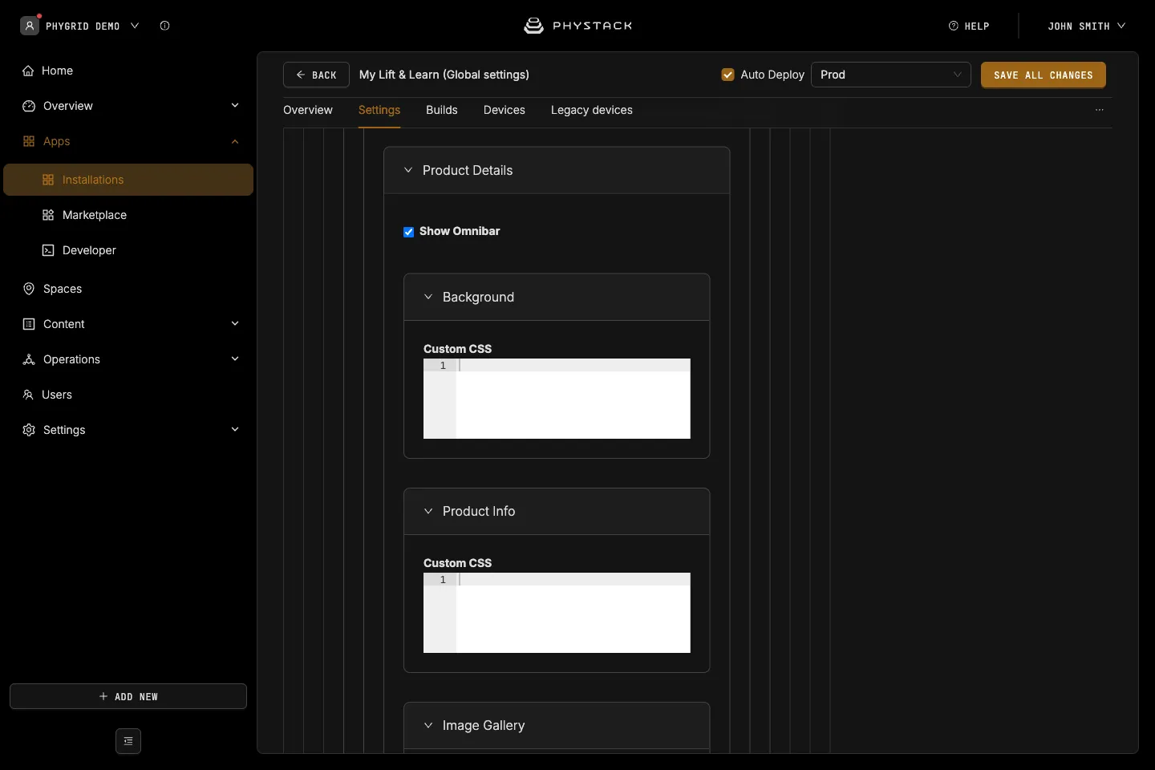Click the Settings gear icon in sidebar
Screen dimensions: 1155x770
[29, 430]
